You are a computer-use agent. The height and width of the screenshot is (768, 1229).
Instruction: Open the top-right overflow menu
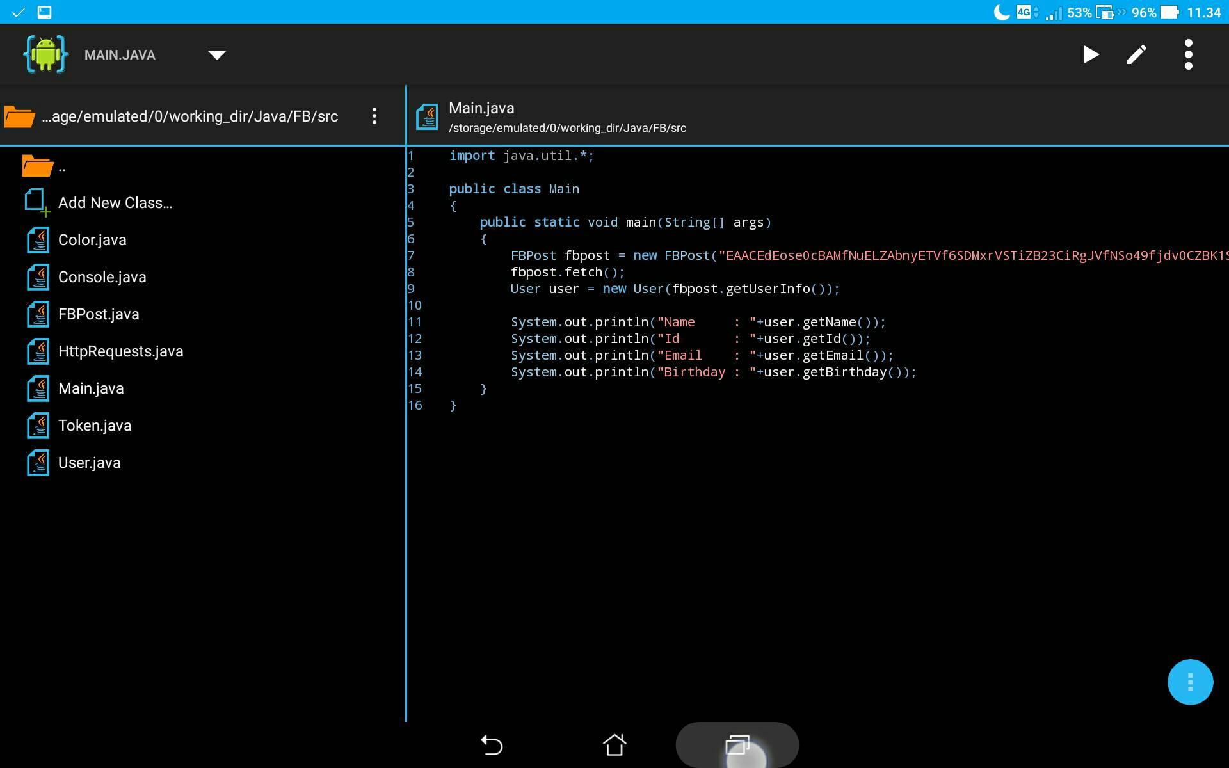point(1189,54)
